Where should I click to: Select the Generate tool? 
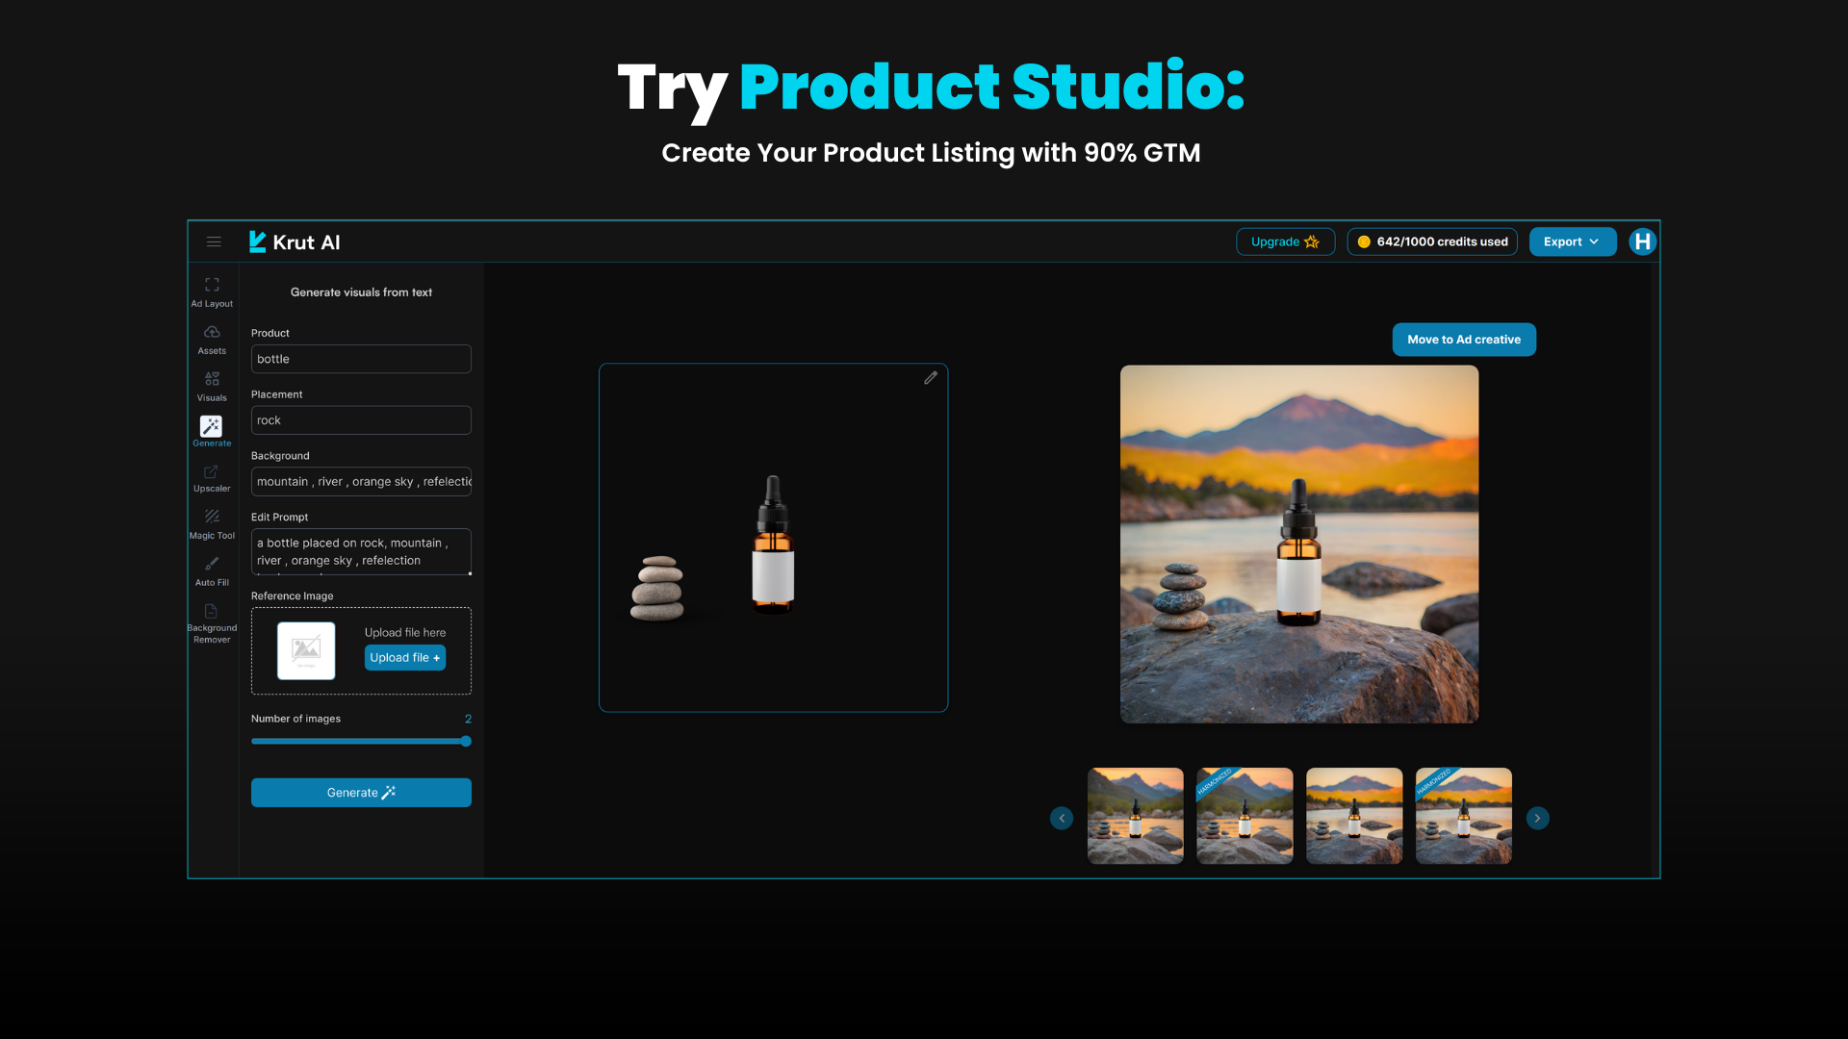coord(212,429)
